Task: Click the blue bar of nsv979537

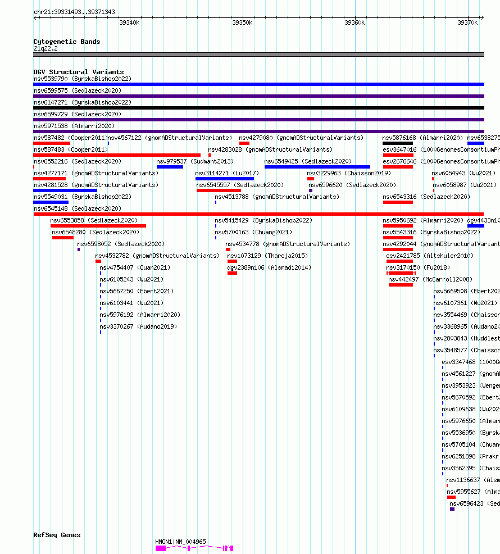Action: [170, 167]
